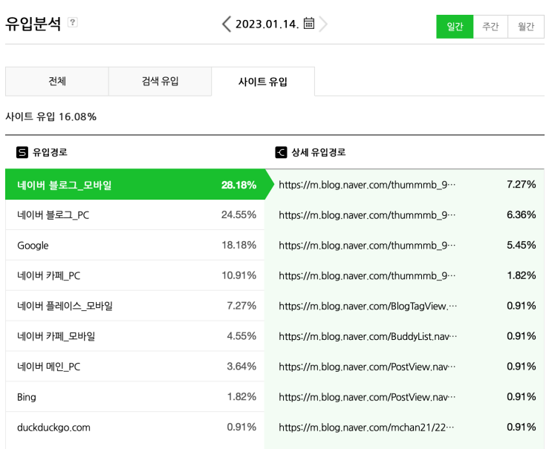Switch to 월간 monthly view
Viewport: 552px width, 449px height.
[526, 27]
